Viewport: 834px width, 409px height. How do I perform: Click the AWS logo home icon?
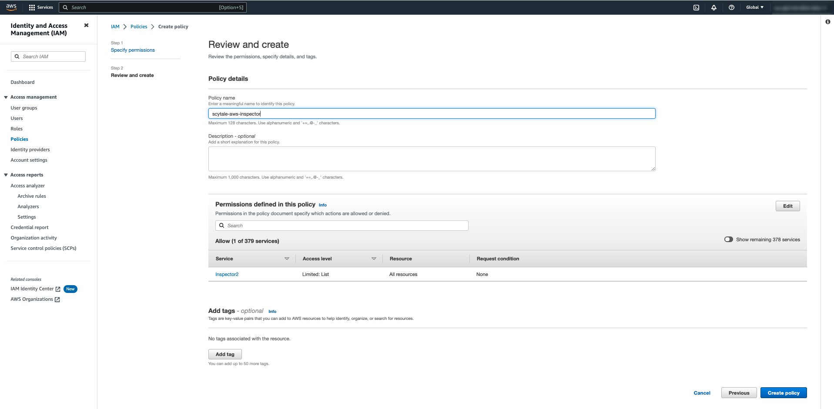(11, 7)
